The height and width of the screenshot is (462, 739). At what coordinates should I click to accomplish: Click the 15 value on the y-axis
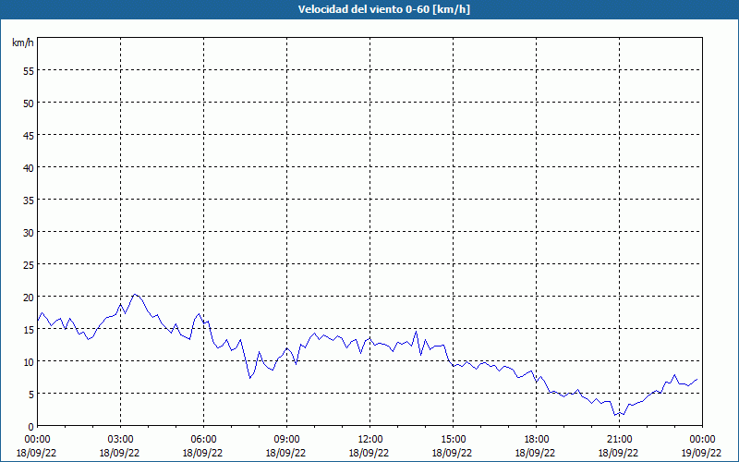(28, 330)
